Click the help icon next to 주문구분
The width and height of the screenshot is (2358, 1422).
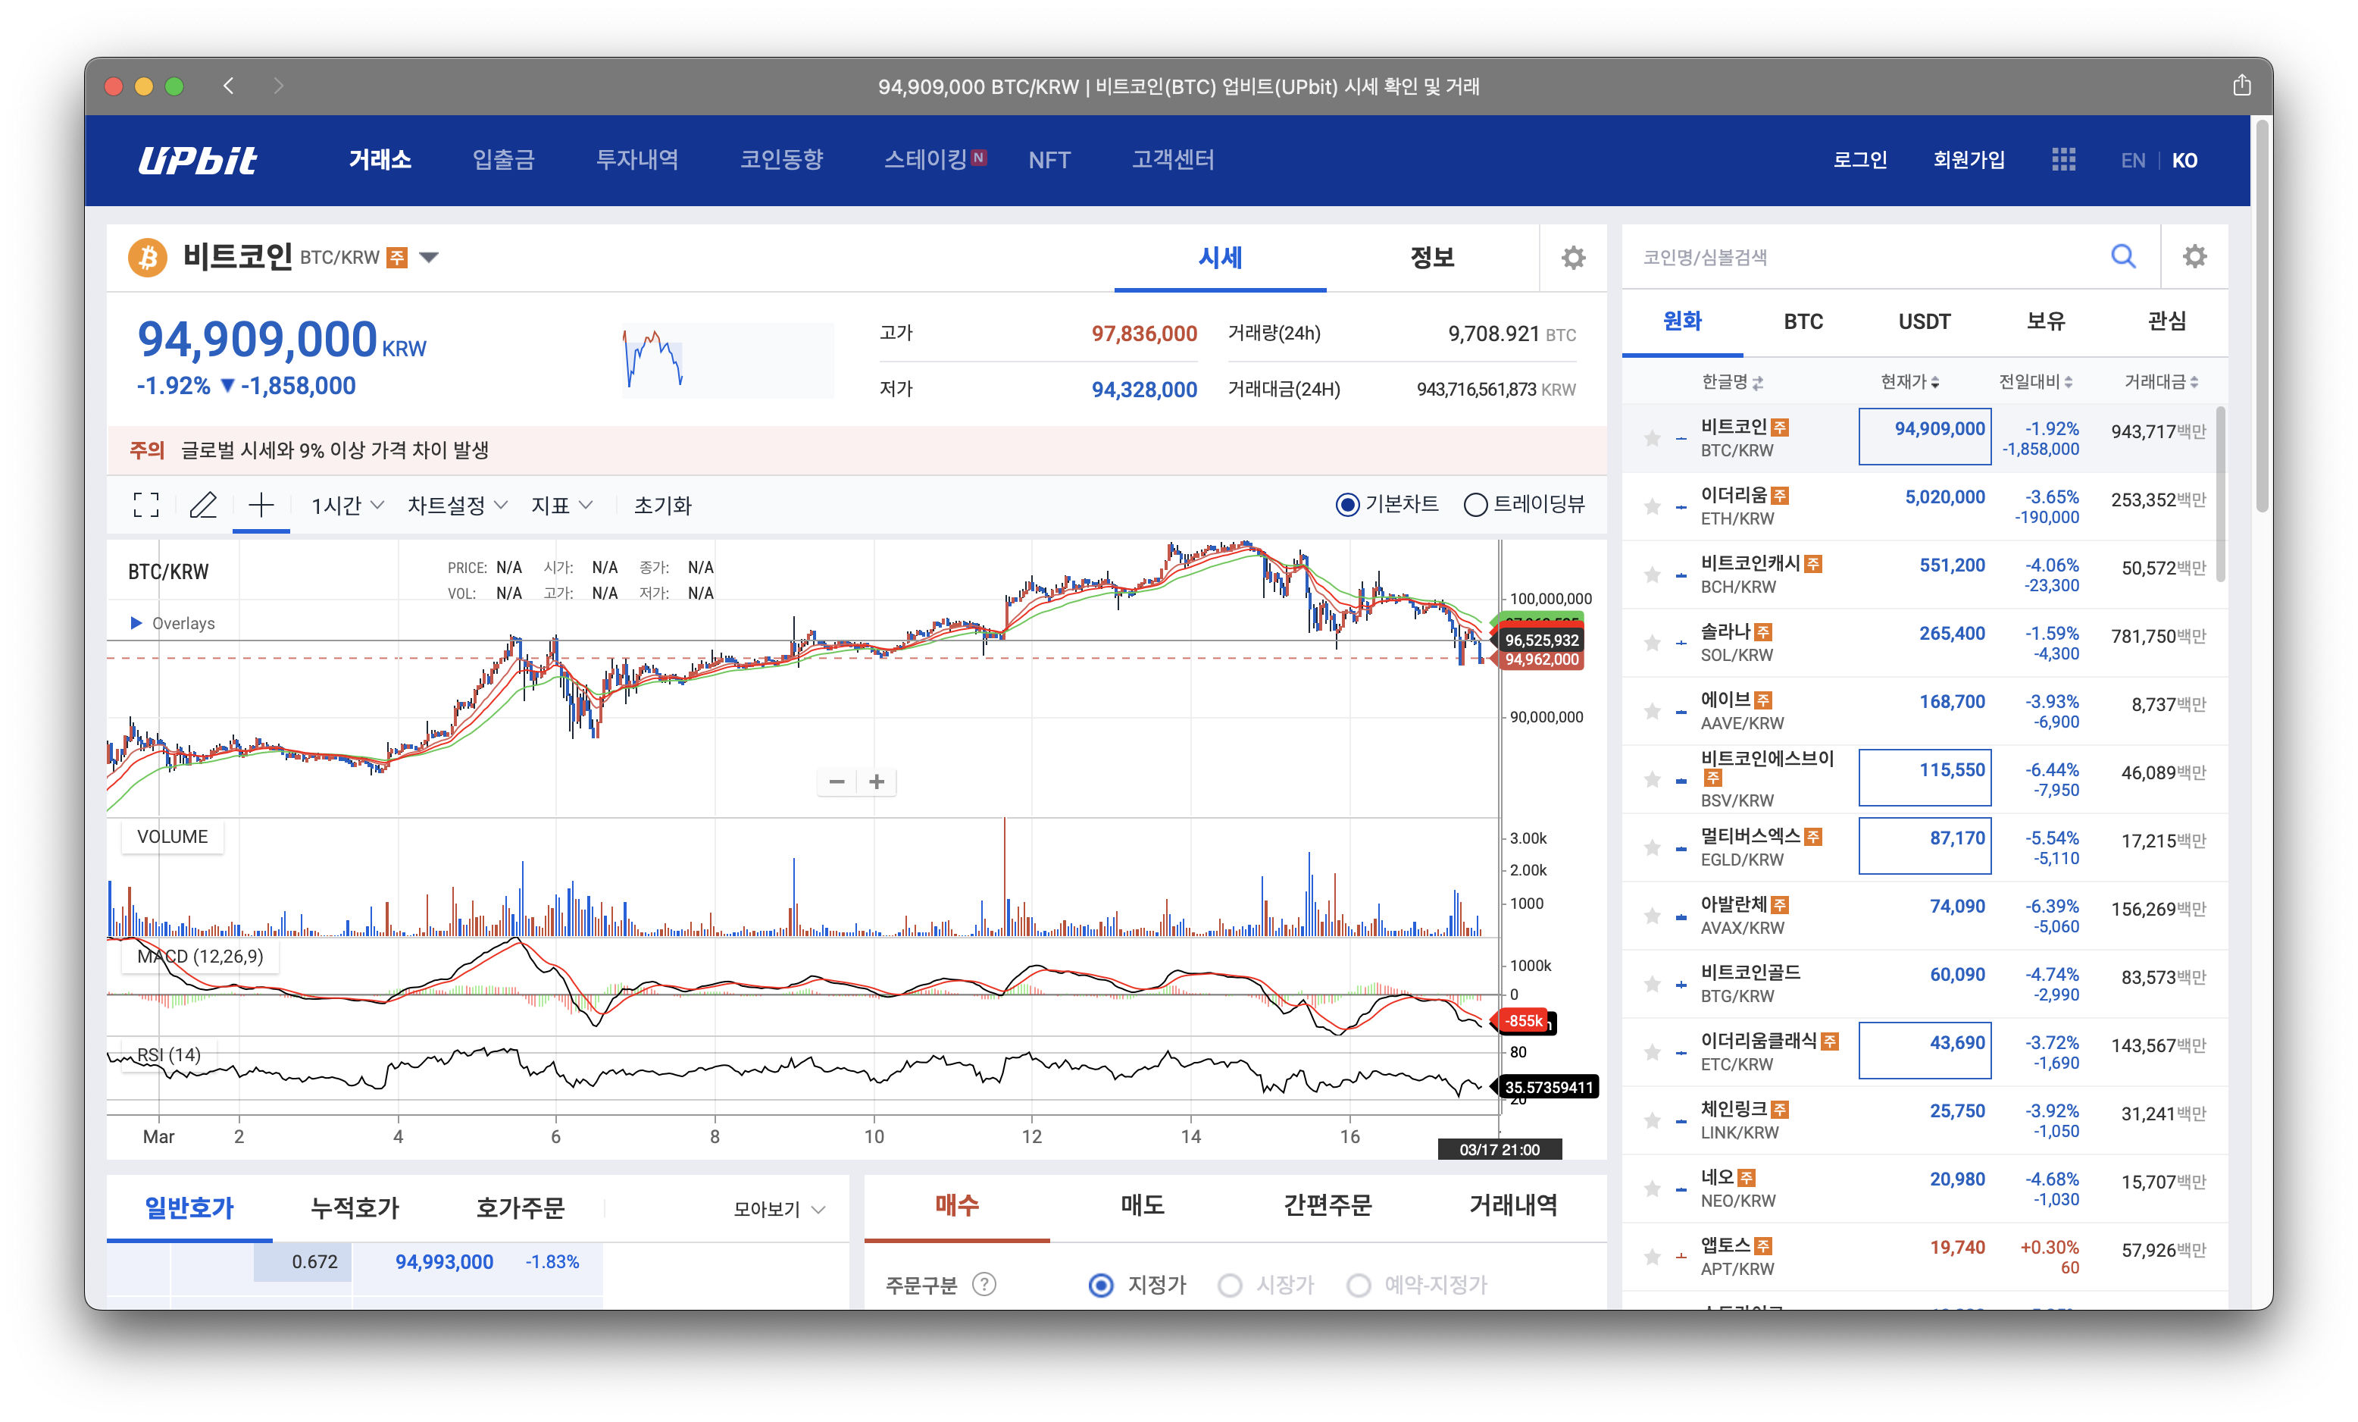(984, 1284)
